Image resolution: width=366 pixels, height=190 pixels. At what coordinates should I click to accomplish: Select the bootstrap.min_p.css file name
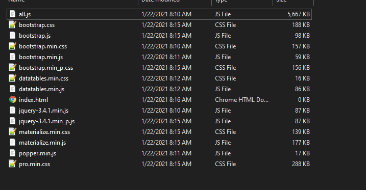[x=46, y=68]
